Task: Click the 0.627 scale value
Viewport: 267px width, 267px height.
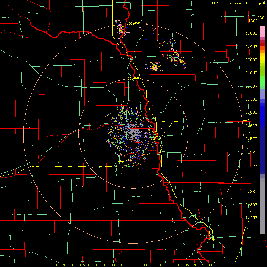Action: tap(251, 126)
